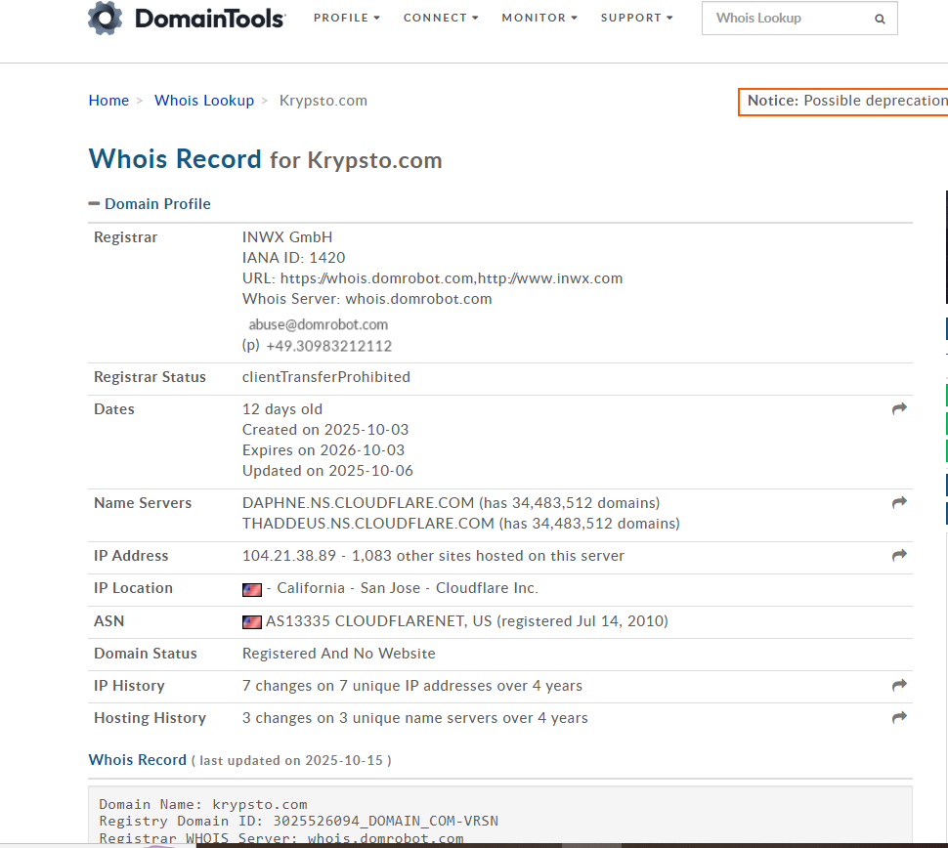This screenshot has height=848, width=948.
Task: Click phone number +49.30983212112
Action: point(329,346)
